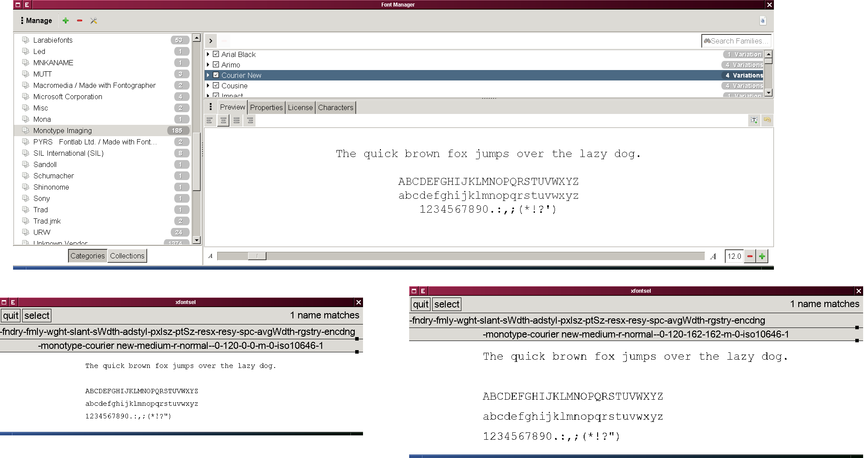Switch to the Categories view

coord(87,256)
